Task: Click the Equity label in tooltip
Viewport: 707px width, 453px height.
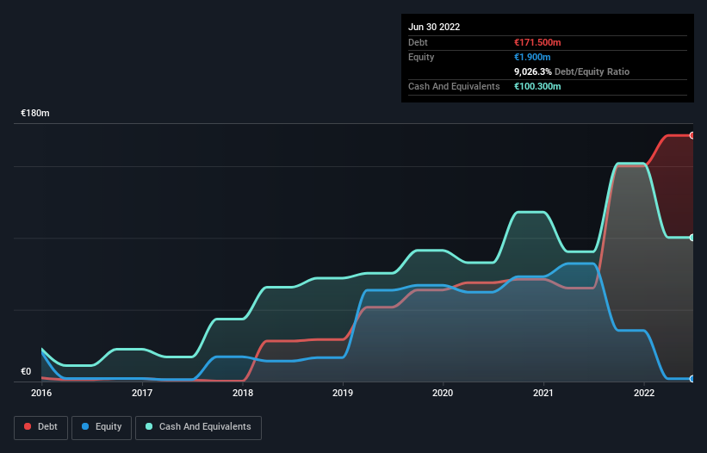Action: tap(421, 57)
